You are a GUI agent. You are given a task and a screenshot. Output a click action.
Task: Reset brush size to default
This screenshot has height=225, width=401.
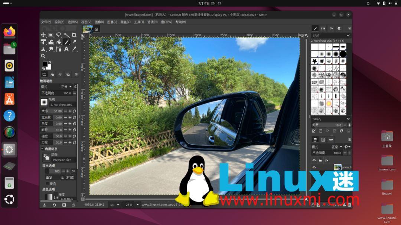pos(74,111)
